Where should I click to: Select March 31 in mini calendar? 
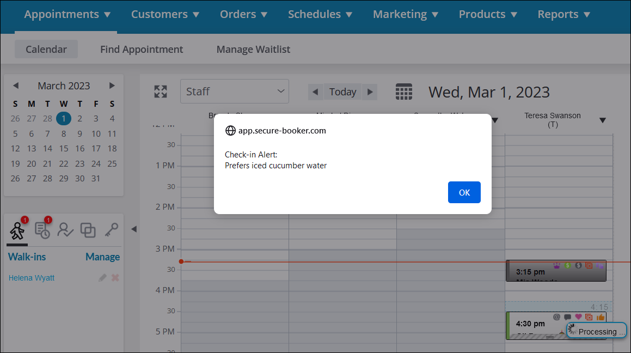pyautogui.click(x=96, y=178)
